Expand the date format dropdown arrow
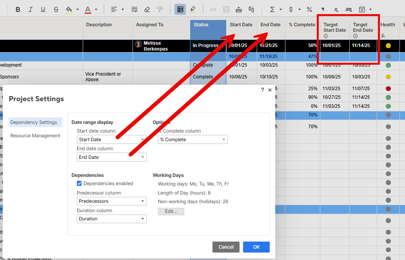Viewport: 405px width, 260px height. (370, 9)
